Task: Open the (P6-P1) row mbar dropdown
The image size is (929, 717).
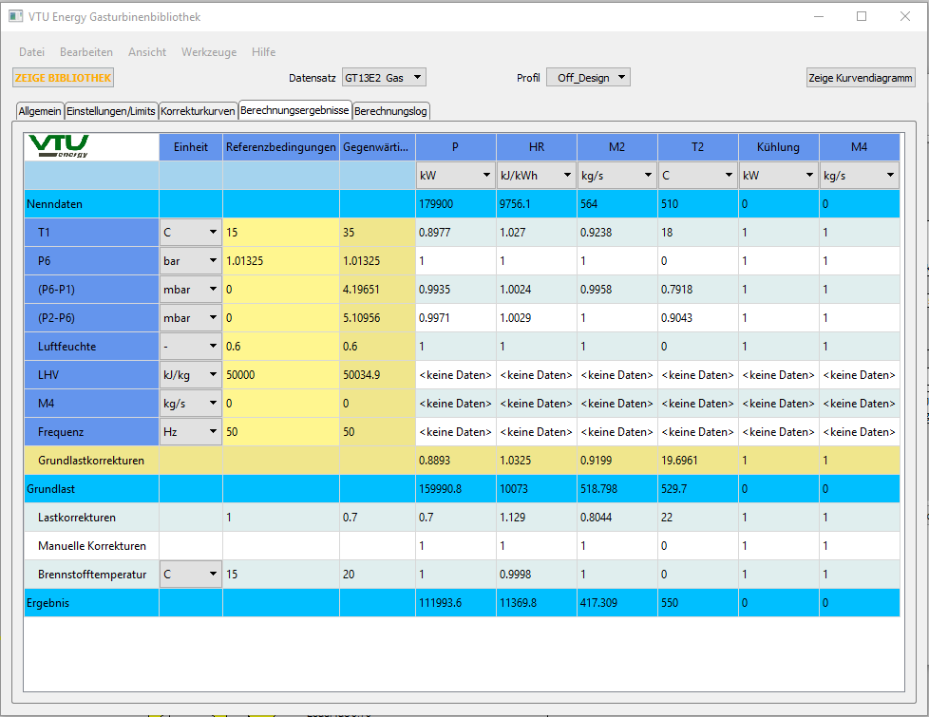Action: (191, 289)
